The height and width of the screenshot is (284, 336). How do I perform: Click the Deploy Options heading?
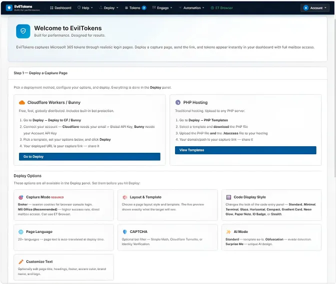pyautogui.click(x=27, y=176)
